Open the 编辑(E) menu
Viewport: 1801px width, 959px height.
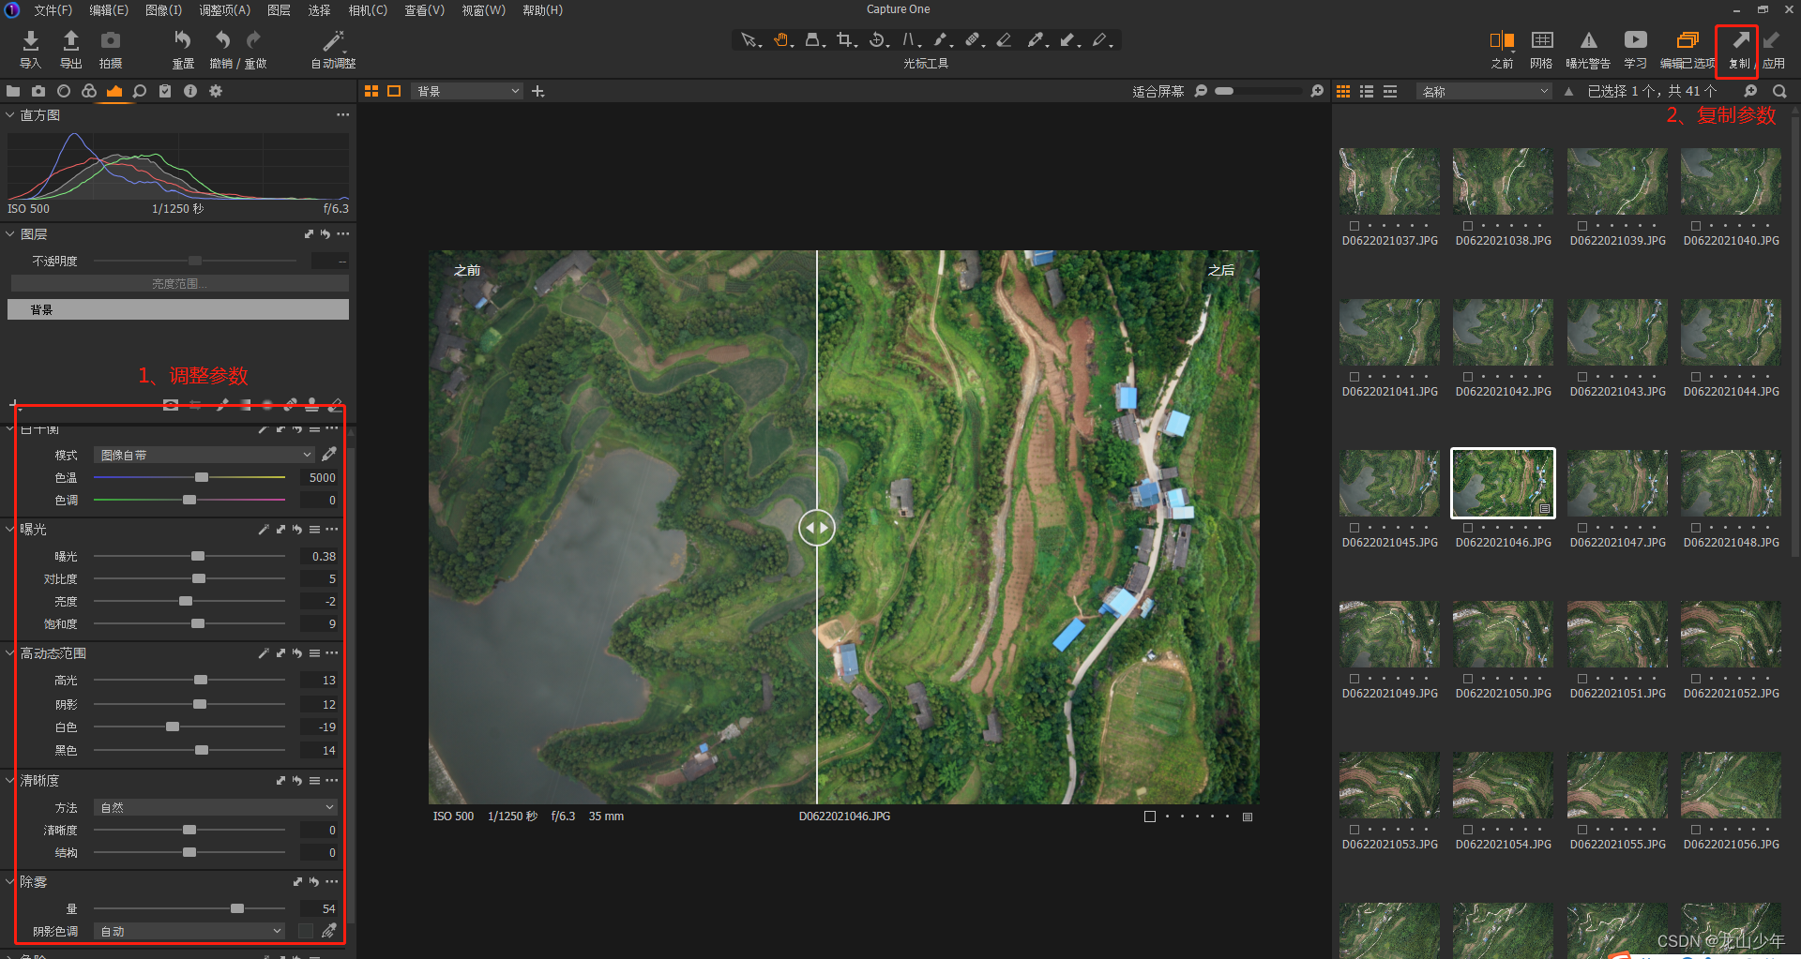(x=109, y=10)
